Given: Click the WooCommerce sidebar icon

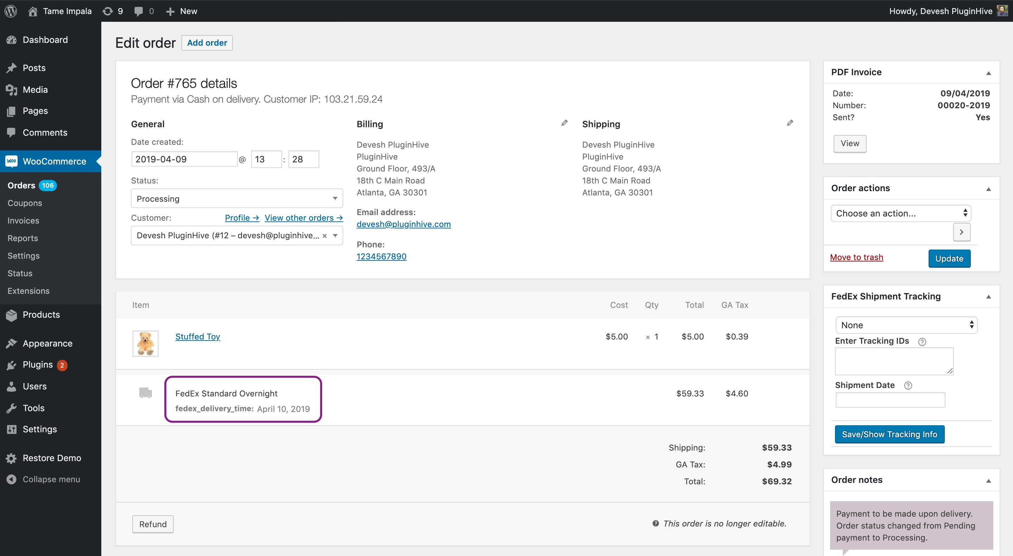Looking at the screenshot, I should click(12, 160).
